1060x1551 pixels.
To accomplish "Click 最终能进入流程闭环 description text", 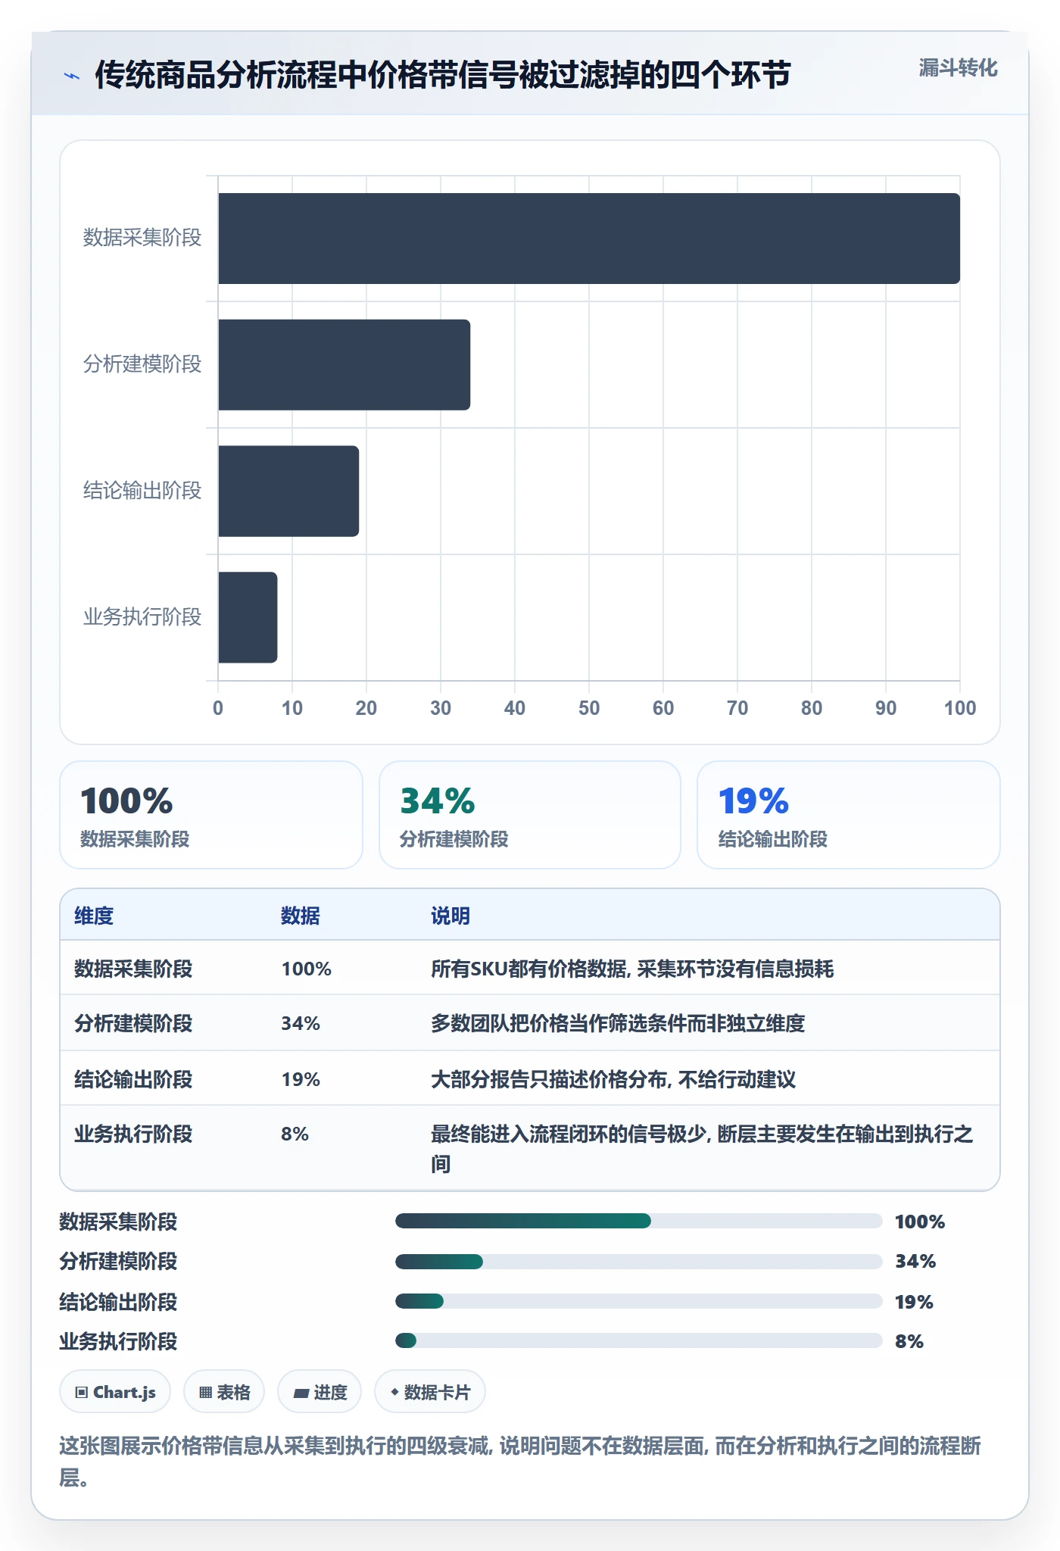I will (702, 1148).
